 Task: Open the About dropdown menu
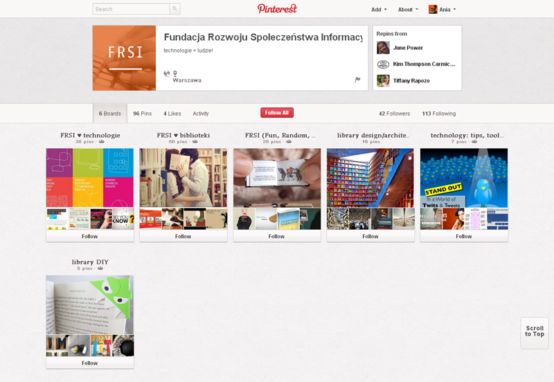pyautogui.click(x=408, y=10)
